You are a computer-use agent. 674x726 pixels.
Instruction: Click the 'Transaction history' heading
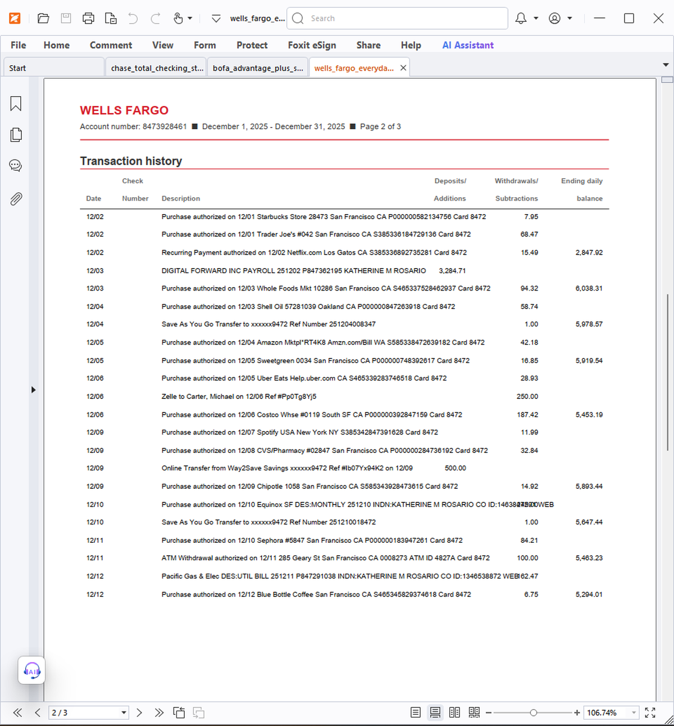[131, 161]
